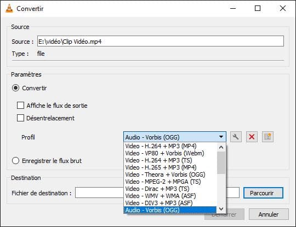
Task: Minimize the Convertir window
Action: pos(233,8)
